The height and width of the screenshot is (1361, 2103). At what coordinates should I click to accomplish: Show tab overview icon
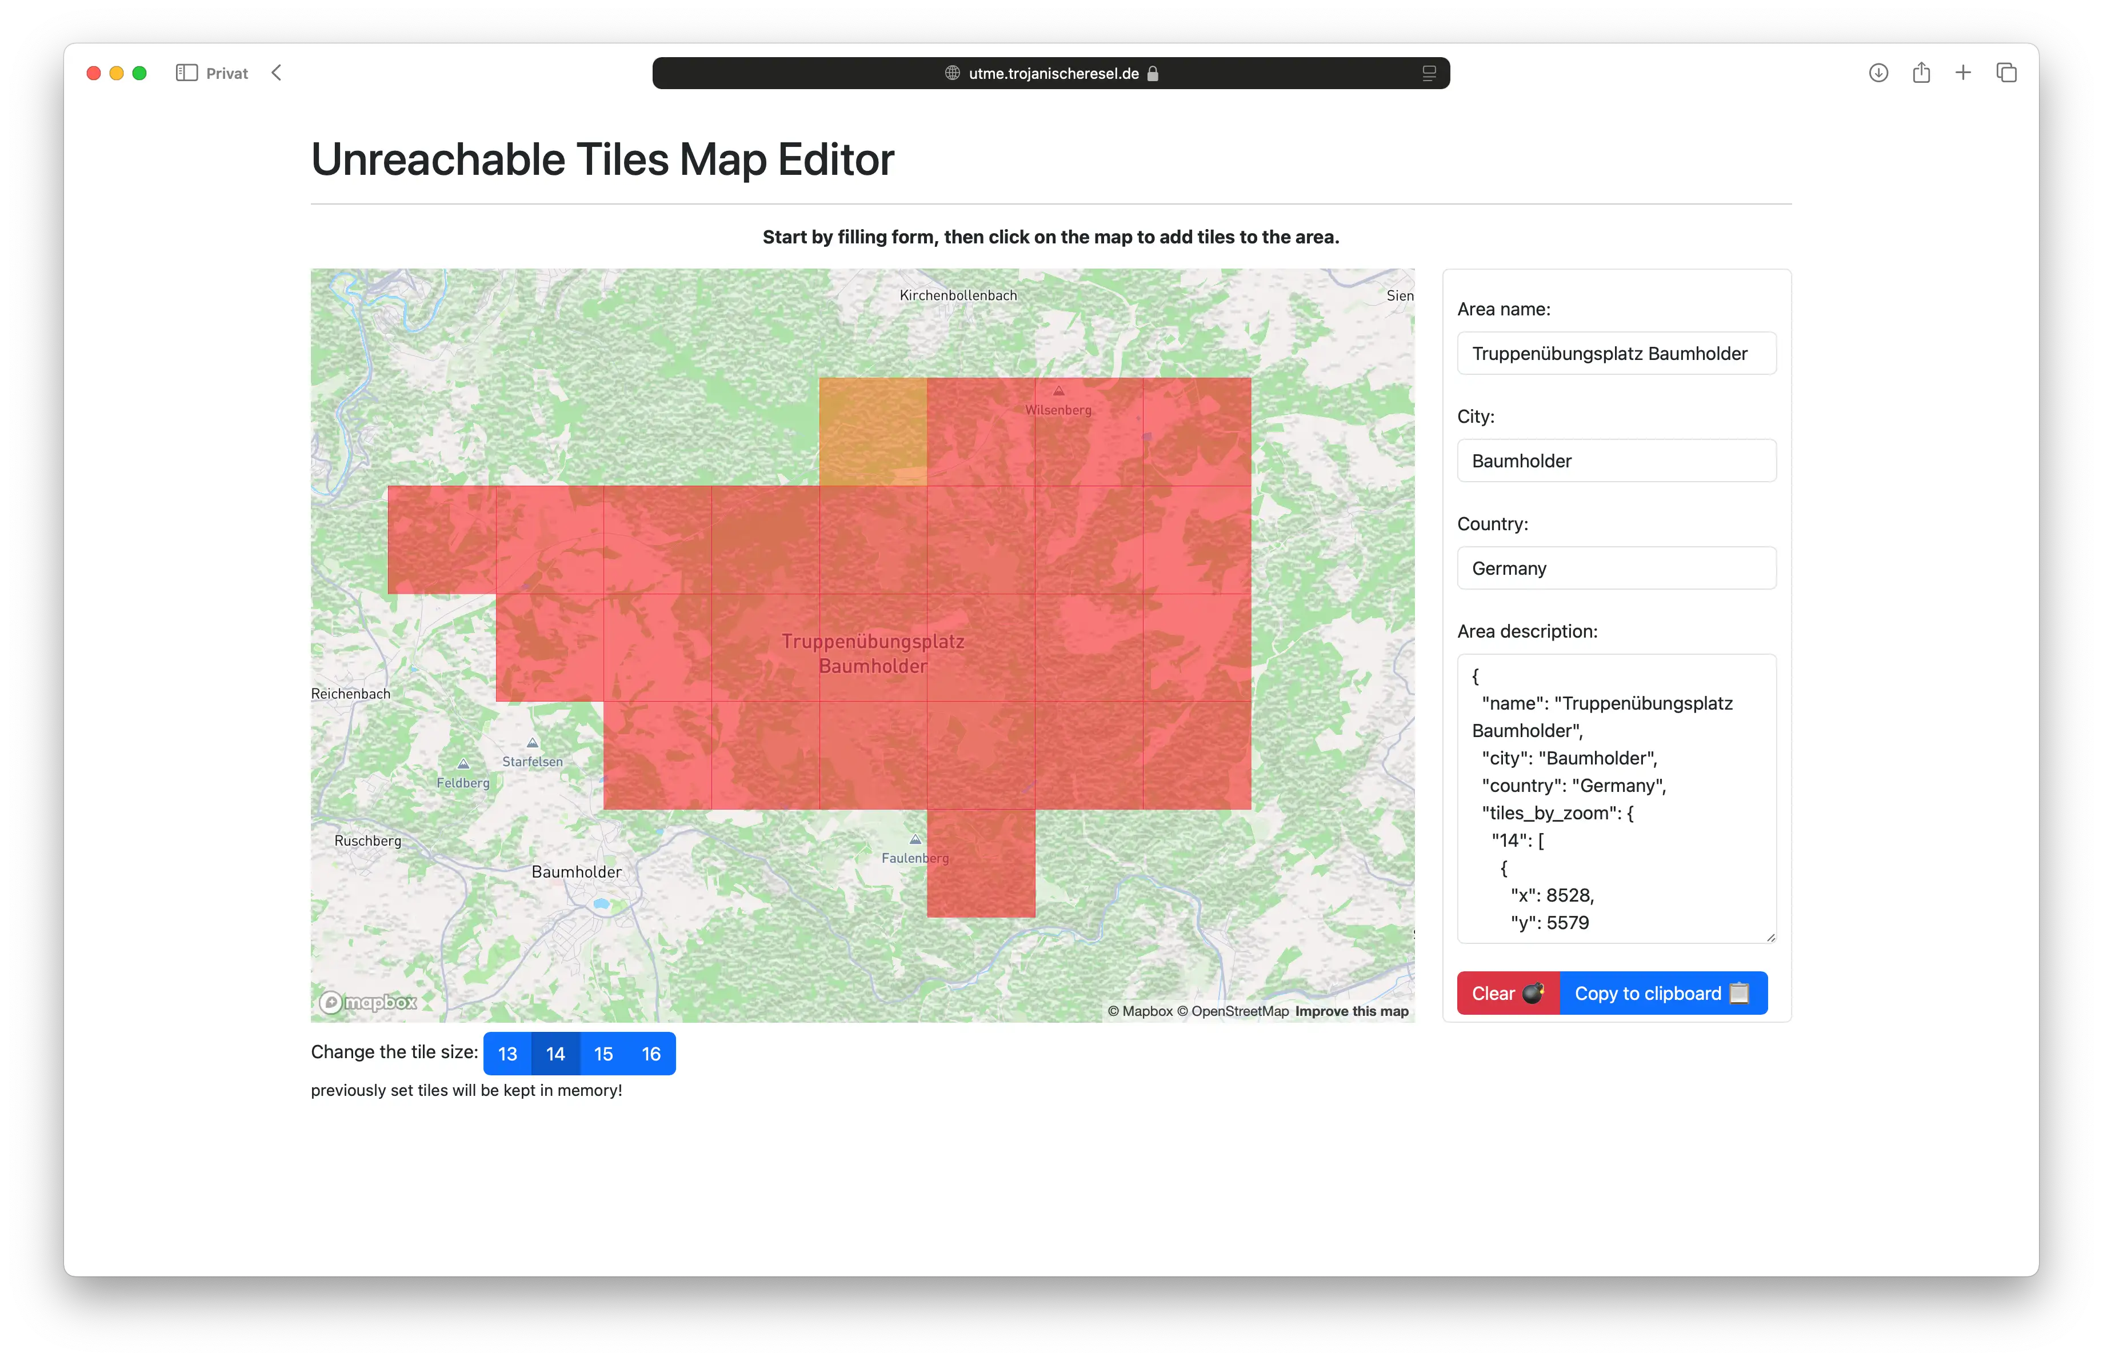coord(2006,73)
